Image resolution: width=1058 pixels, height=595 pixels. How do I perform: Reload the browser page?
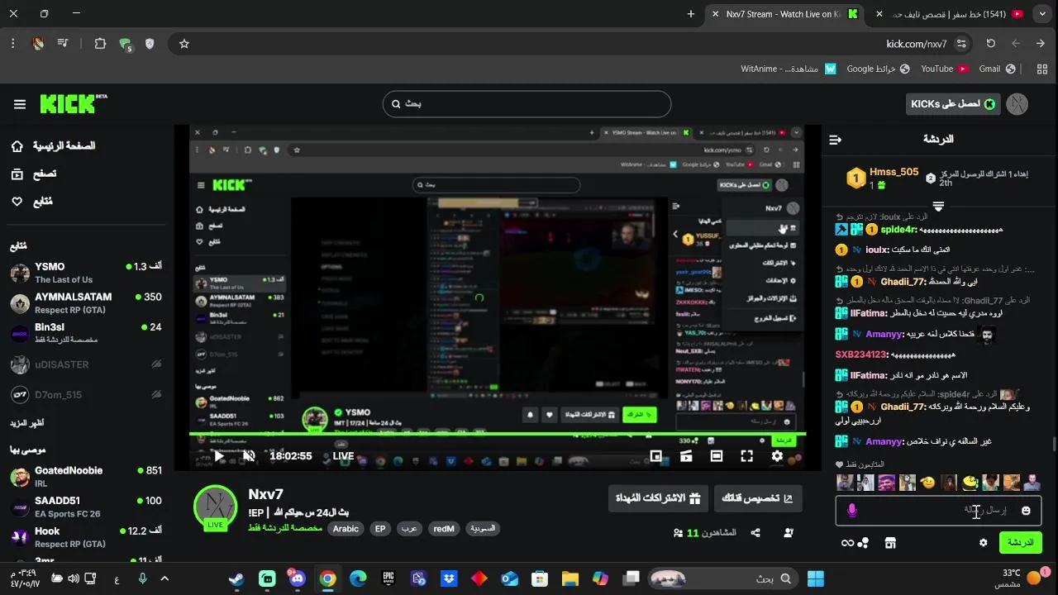click(x=990, y=44)
